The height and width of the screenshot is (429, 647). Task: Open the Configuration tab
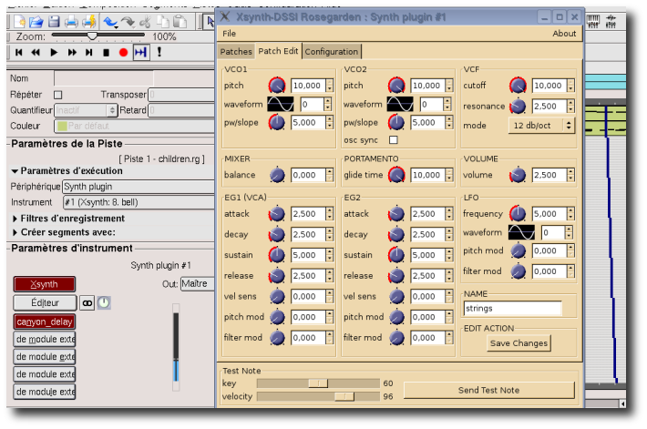(332, 52)
